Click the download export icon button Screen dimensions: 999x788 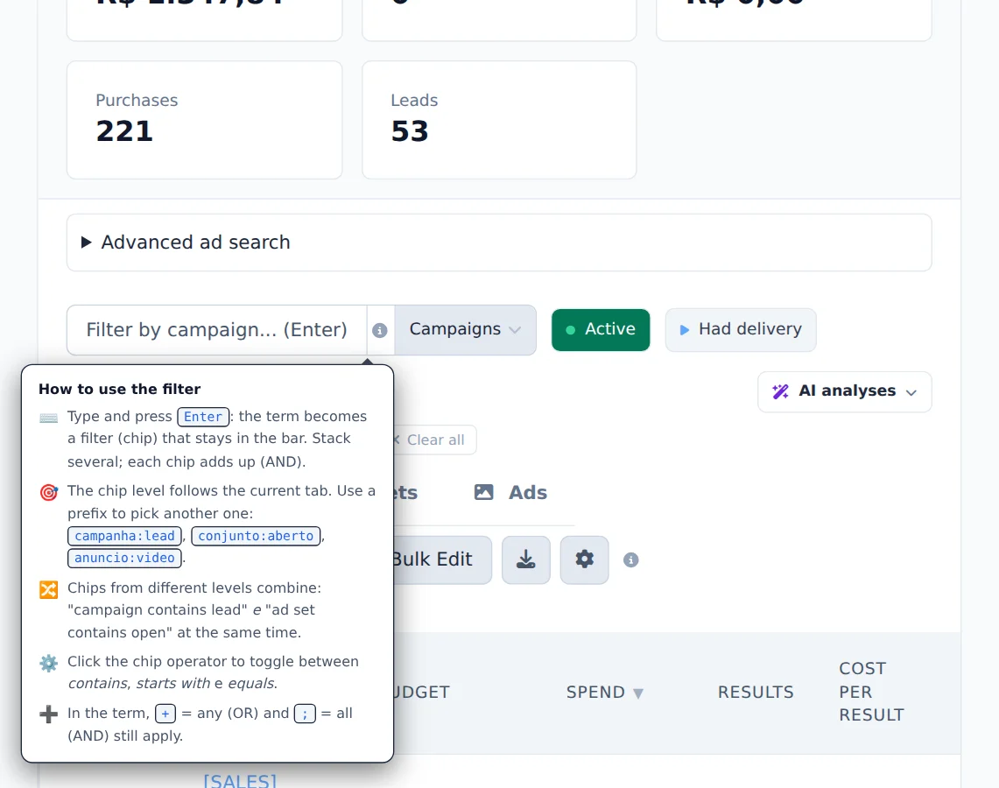point(525,560)
